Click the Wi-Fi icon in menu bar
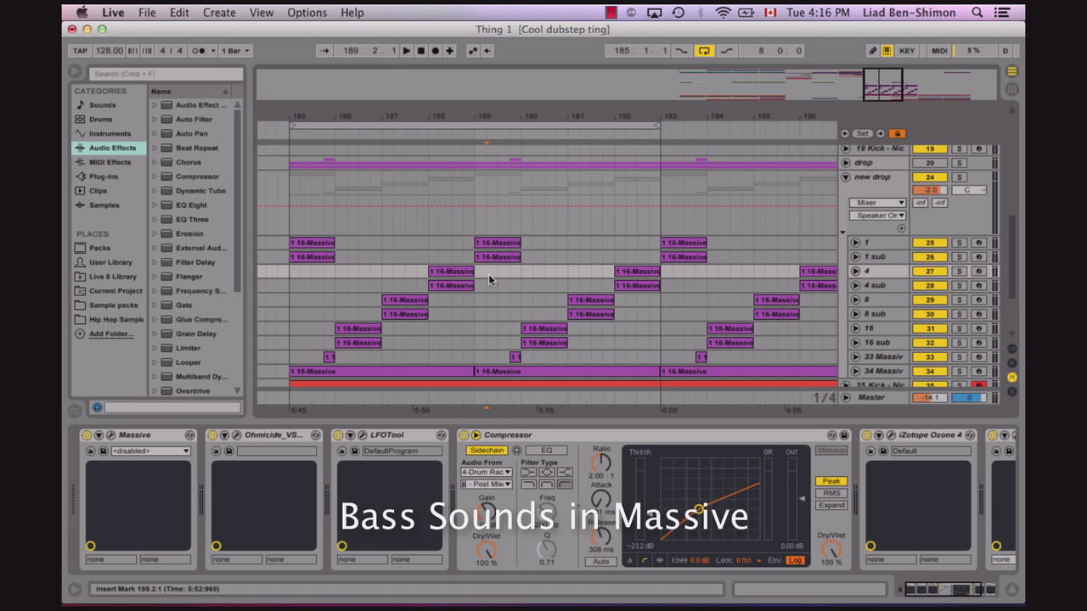The image size is (1087, 611). tap(723, 13)
